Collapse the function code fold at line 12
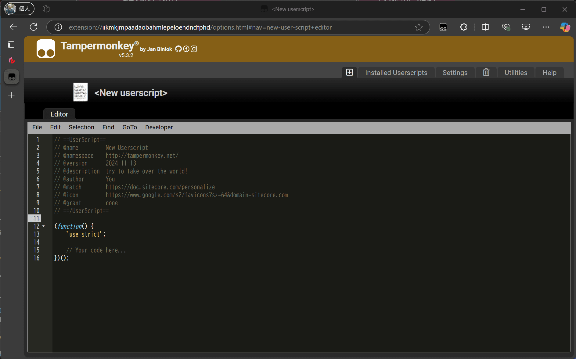This screenshot has width=576, height=359. point(44,226)
